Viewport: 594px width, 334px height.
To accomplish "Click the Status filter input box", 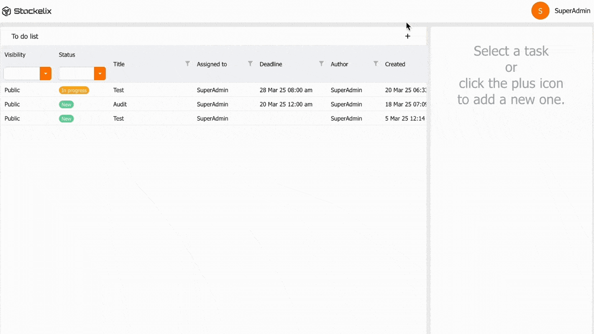I will coord(76,73).
